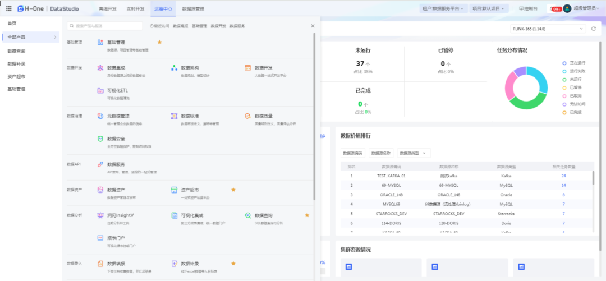Viewport: 606px width, 281px height.
Task: Click the 洞见InsightV icon
Action: 100,215
